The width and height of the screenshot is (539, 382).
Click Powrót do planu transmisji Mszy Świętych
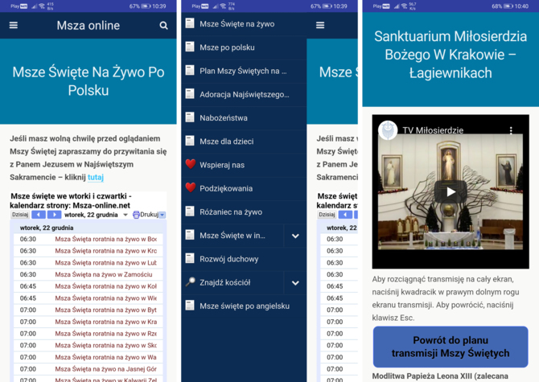(451, 347)
